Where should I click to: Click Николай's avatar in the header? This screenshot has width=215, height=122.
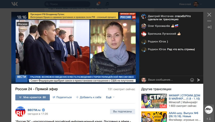196,4
